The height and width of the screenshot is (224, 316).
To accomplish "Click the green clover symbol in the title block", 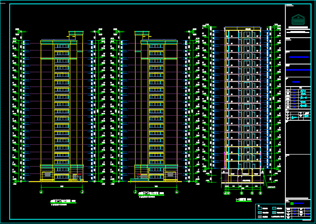I will (x=292, y=203).
